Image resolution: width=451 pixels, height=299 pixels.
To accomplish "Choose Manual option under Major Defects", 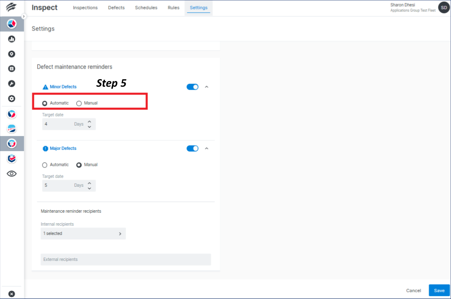I will tap(79, 165).
